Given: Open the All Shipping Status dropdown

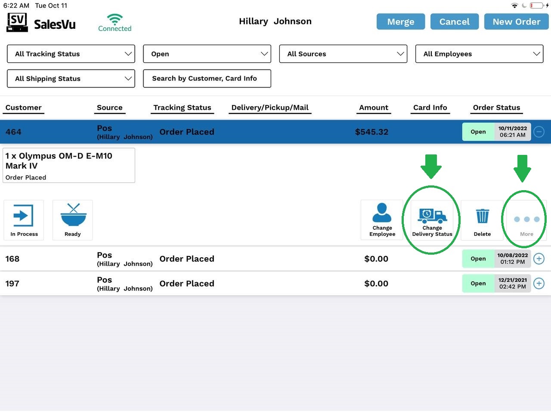Looking at the screenshot, I should pyautogui.click(x=71, y=79).
